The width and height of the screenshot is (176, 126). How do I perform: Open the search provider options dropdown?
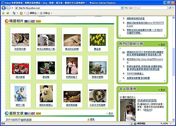(x=173, y=8)
